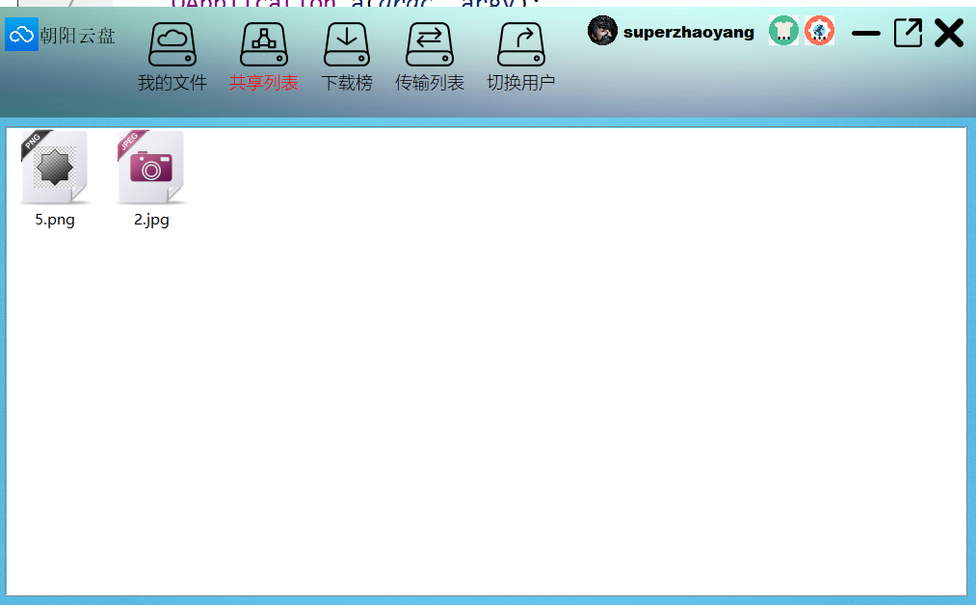Click the user avatar picture
This screenshot has height=605, width=977.
(x=602, y=31)
